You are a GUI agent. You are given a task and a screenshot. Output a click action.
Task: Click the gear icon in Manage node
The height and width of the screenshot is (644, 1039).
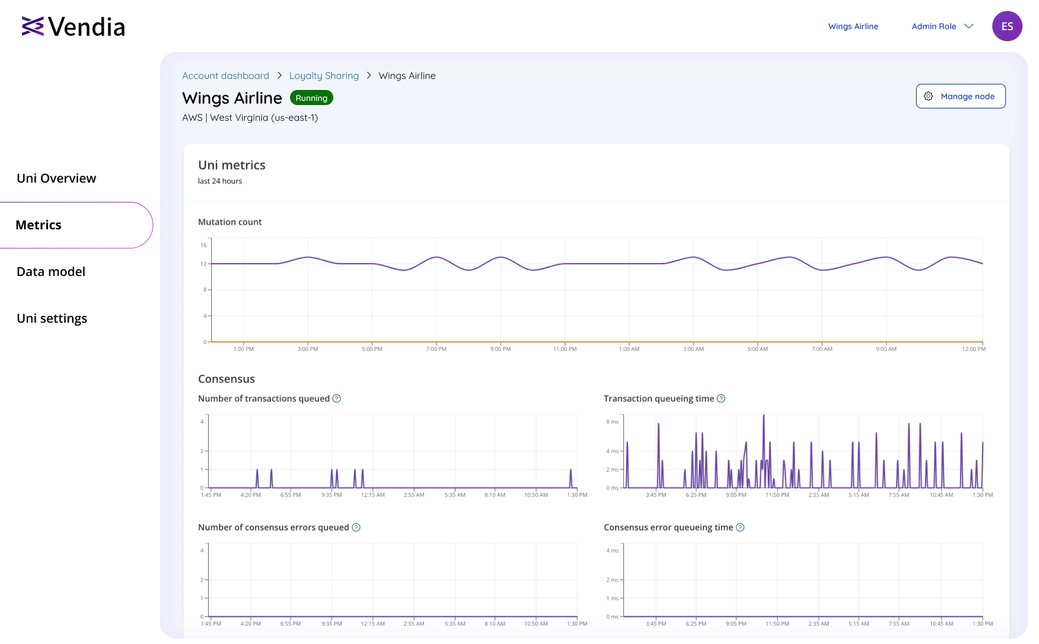coord(928,96)
